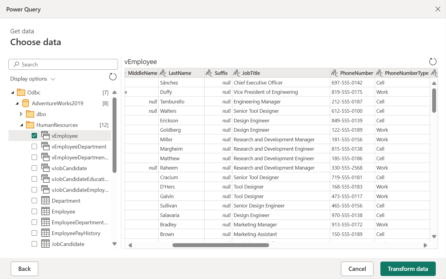446x279 pixels.
Task: Check the vEmployeeDepartment checkbox
Action: pyautogui.click(x=34, y=146)
